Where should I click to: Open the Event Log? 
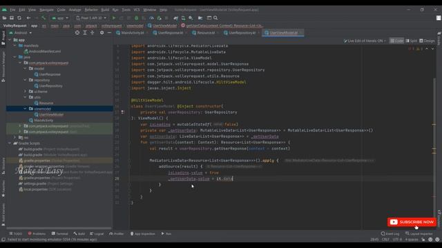(x=390, y=234)
